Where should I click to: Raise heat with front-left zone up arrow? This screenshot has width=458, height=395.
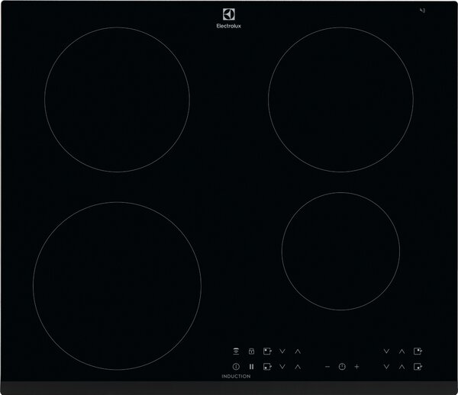click(x=298, y=367)
